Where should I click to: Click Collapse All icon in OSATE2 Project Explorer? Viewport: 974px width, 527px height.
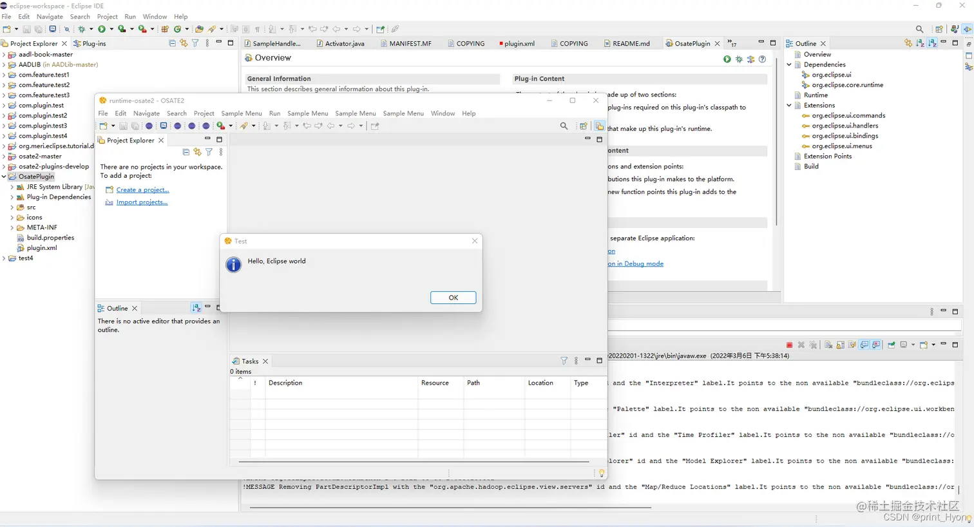(x=186, y=152)
